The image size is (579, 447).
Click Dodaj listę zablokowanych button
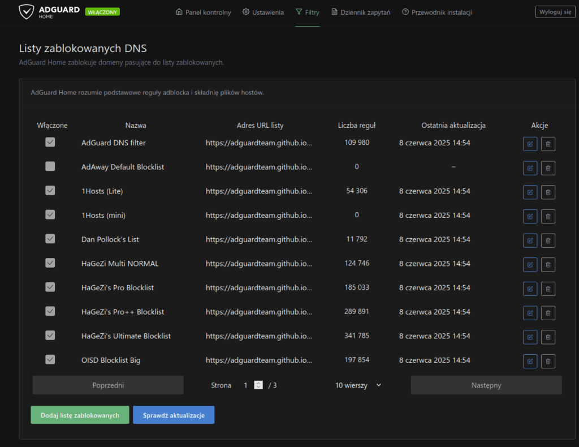click(80, 415)
